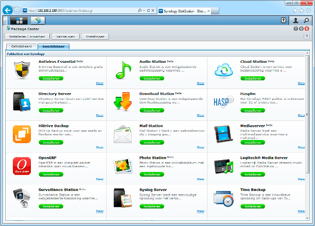Screen dimensions: 315x226
Task: Open the DSM main menu grid icon
Action: tap(19, 21)
